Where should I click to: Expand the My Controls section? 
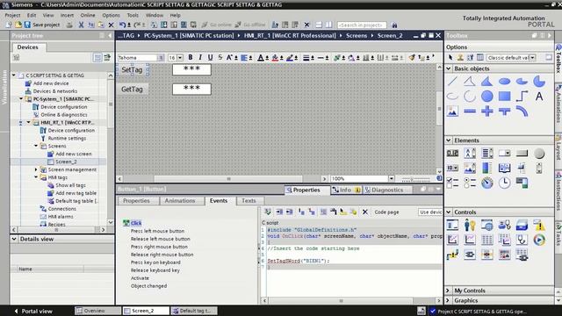(449, 291)
